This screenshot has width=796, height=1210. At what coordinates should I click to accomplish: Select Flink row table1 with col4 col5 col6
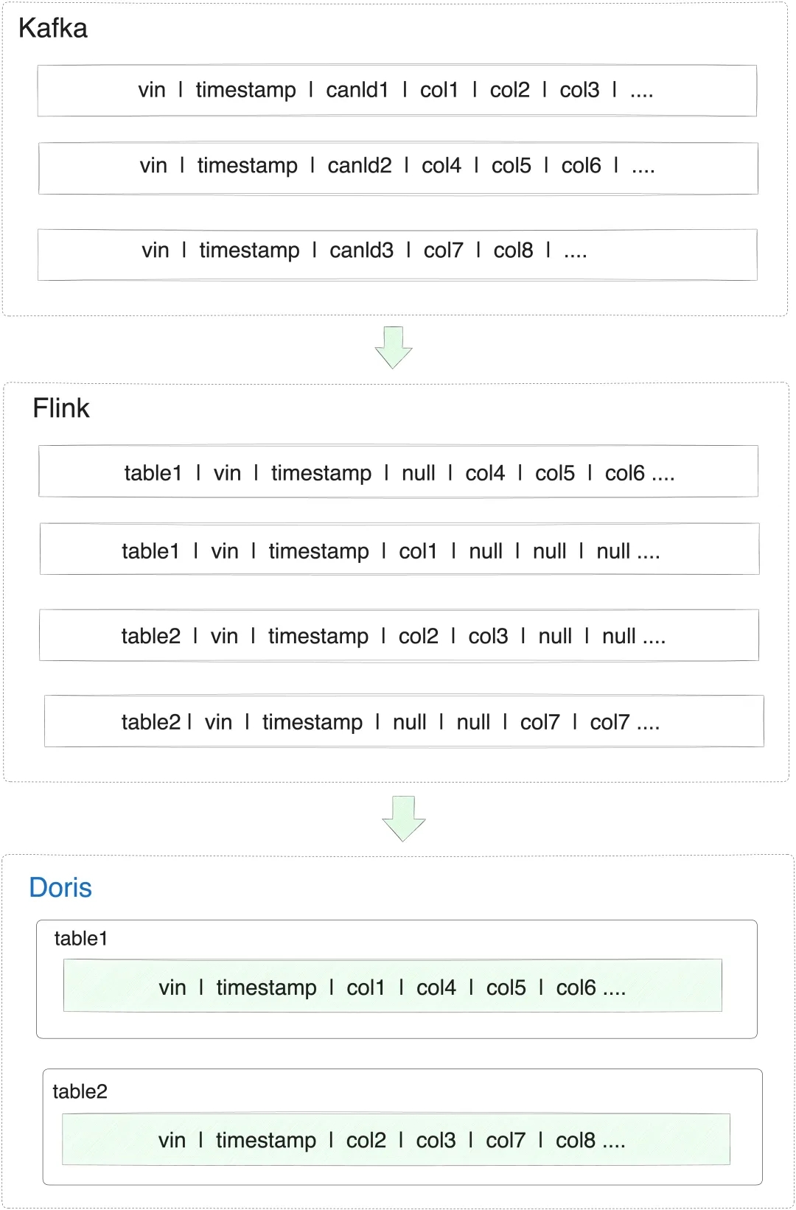pos(399,471)
